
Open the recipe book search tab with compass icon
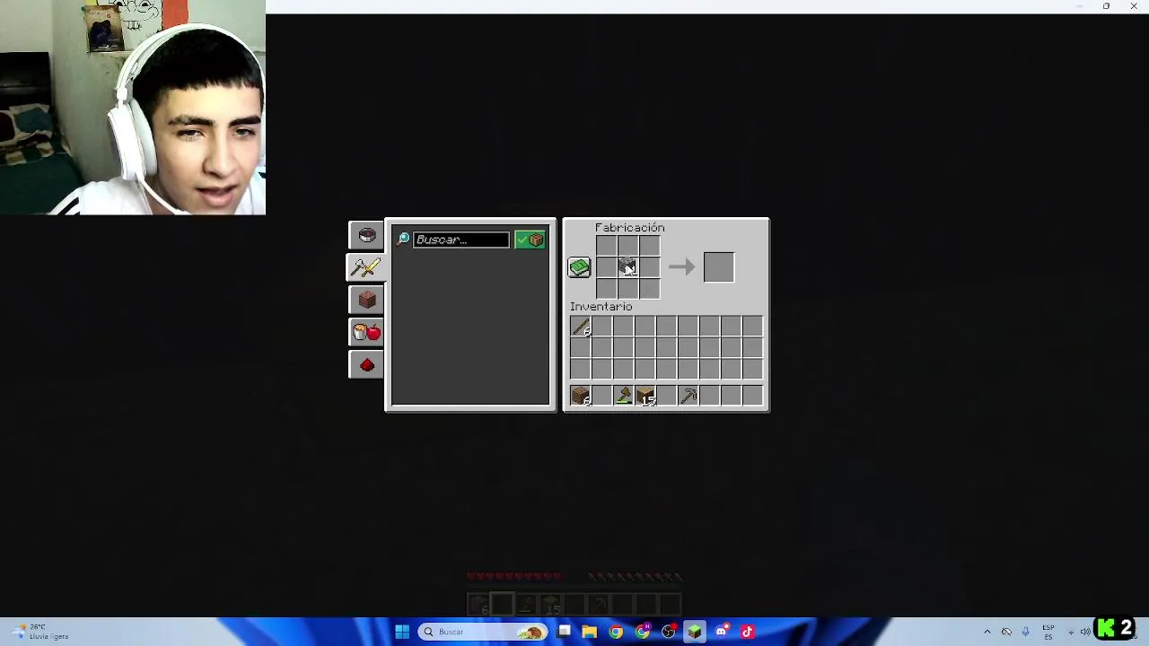366,235
